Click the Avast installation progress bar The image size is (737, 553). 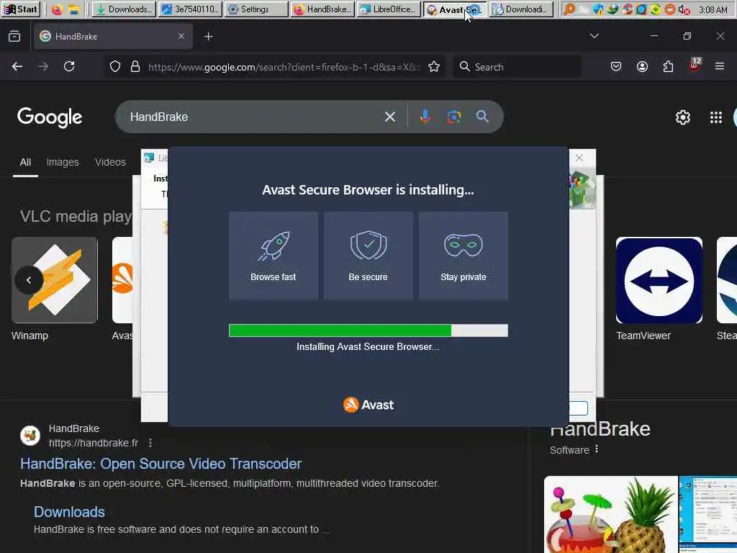368,331
